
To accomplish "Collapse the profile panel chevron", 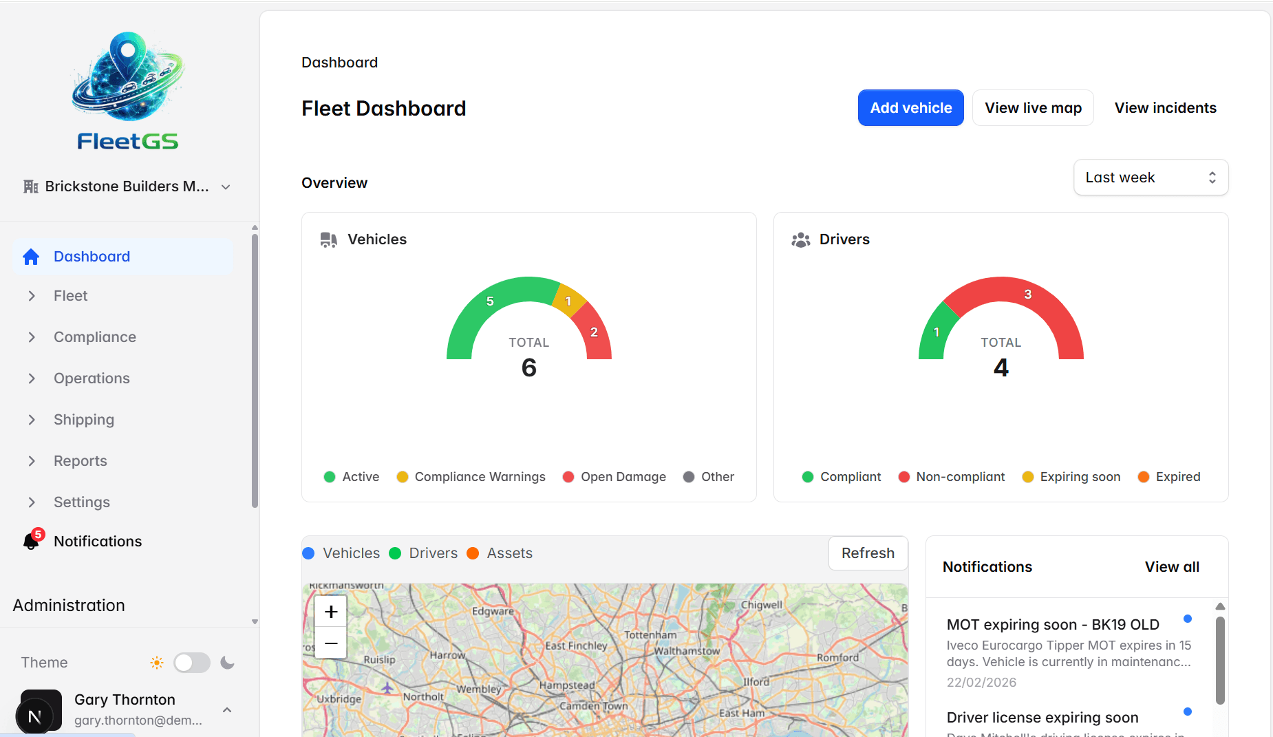I will [x=227, y=709].
